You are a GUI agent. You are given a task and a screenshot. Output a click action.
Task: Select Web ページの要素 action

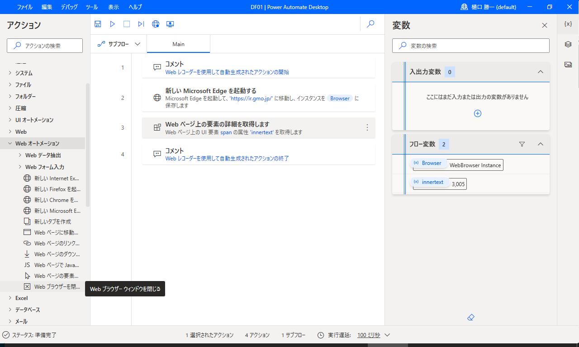click(x=52, y=276)
